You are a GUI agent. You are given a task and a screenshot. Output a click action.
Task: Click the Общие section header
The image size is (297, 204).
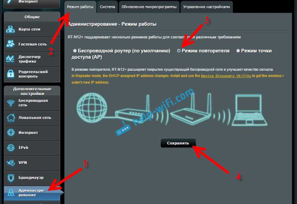click(x=32, y=17)
